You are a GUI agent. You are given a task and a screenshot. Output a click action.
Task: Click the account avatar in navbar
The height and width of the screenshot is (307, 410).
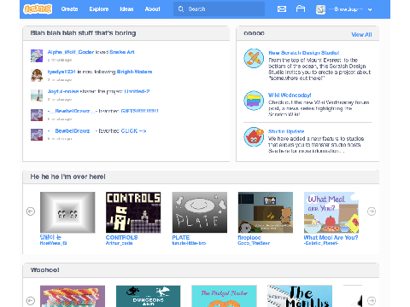pos(320,9)
